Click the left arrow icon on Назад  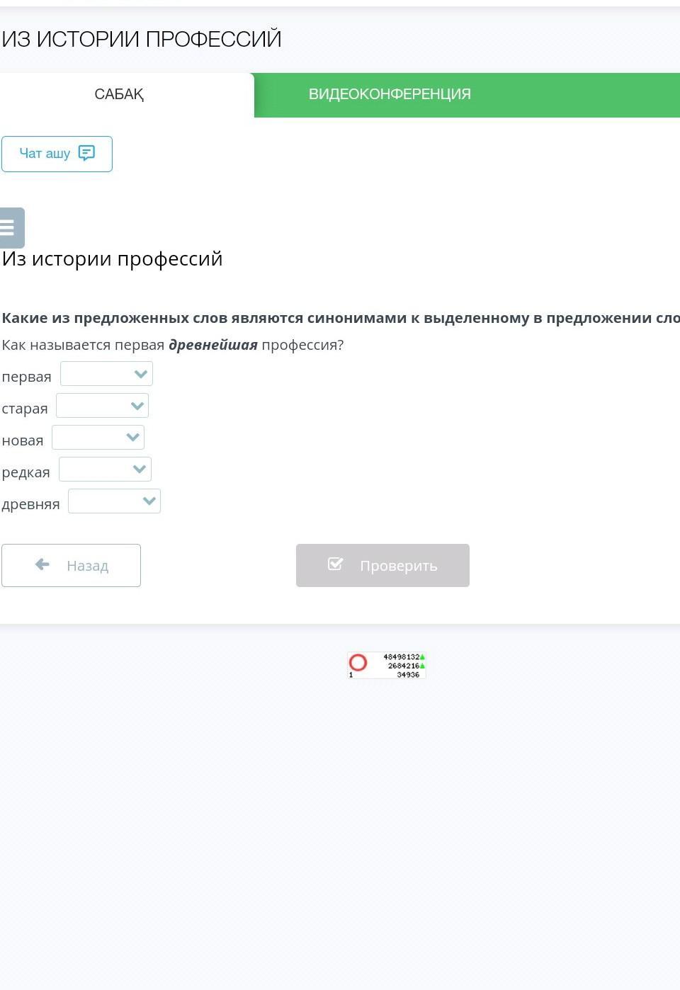[42, 564]
